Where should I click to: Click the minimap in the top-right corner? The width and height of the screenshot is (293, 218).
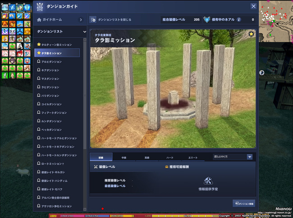(276, 21)
